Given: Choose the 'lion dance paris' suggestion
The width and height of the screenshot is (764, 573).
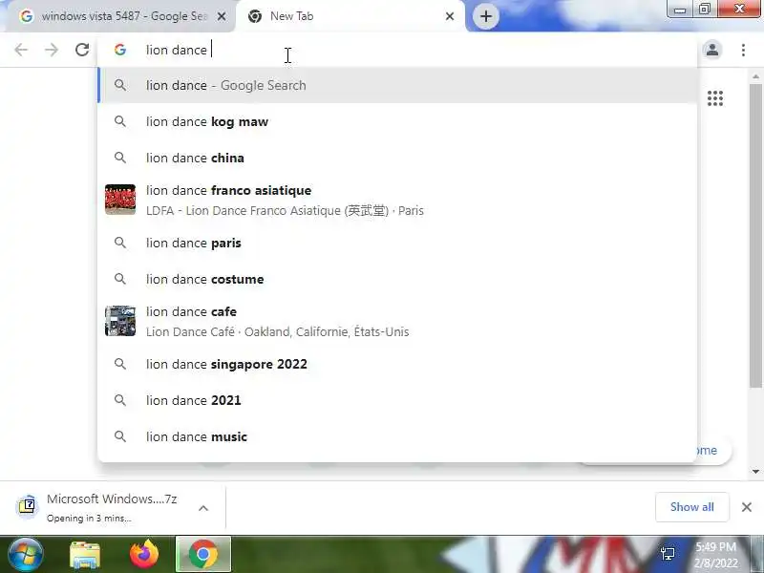Looking at the screenshot, I should point(397,243).
